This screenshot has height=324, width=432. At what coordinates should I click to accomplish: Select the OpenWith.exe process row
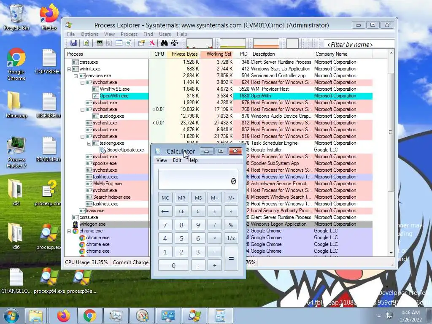pos(219,96)
